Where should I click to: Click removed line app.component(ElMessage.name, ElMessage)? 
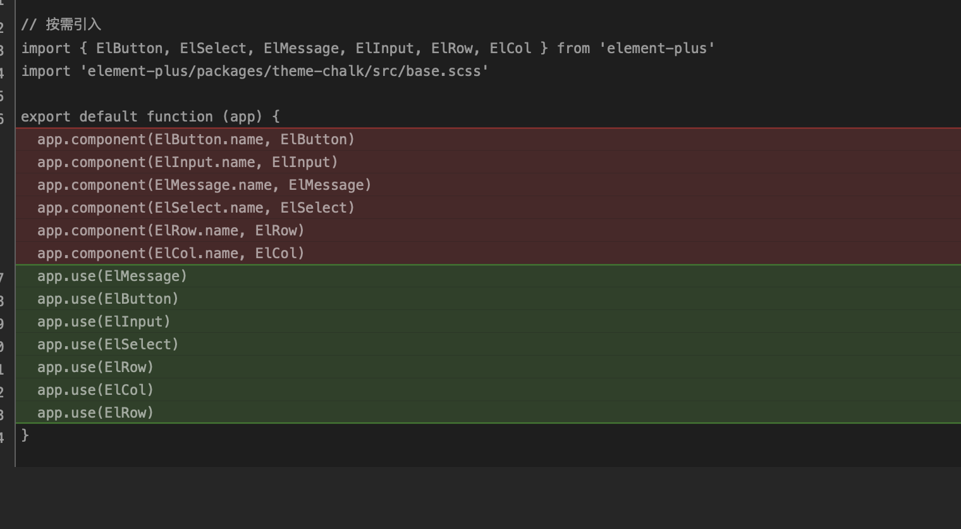(204, 185)
